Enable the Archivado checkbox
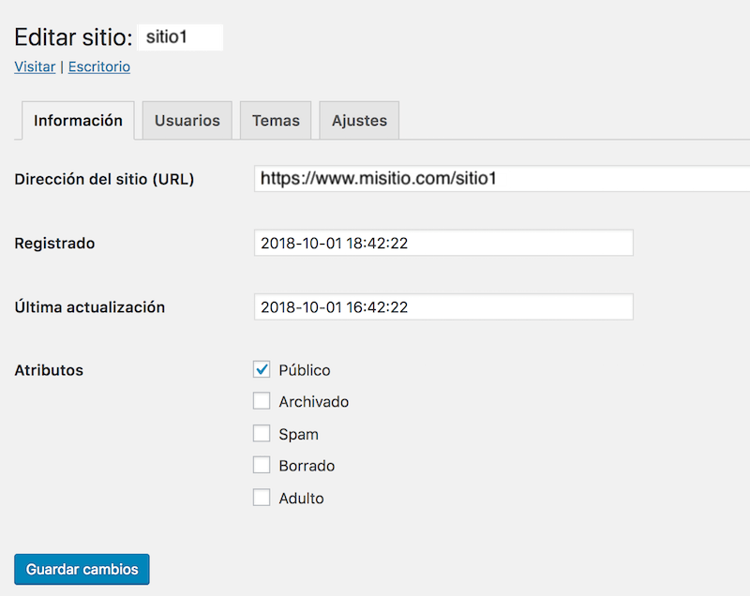 [x=262, y=402]
